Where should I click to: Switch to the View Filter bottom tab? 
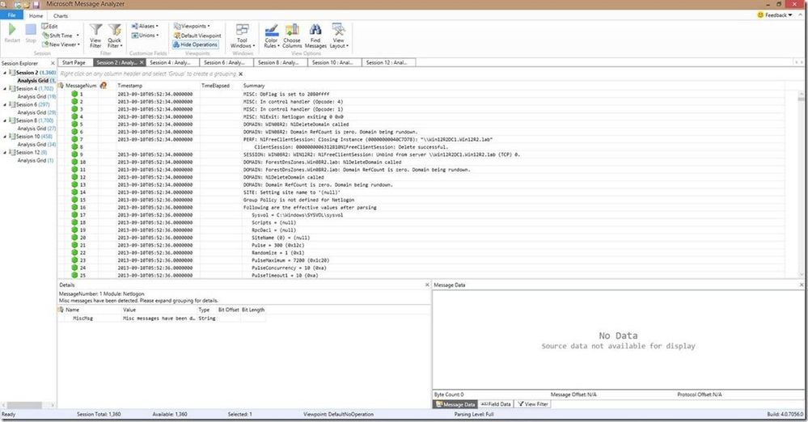[x=533, y=404]
